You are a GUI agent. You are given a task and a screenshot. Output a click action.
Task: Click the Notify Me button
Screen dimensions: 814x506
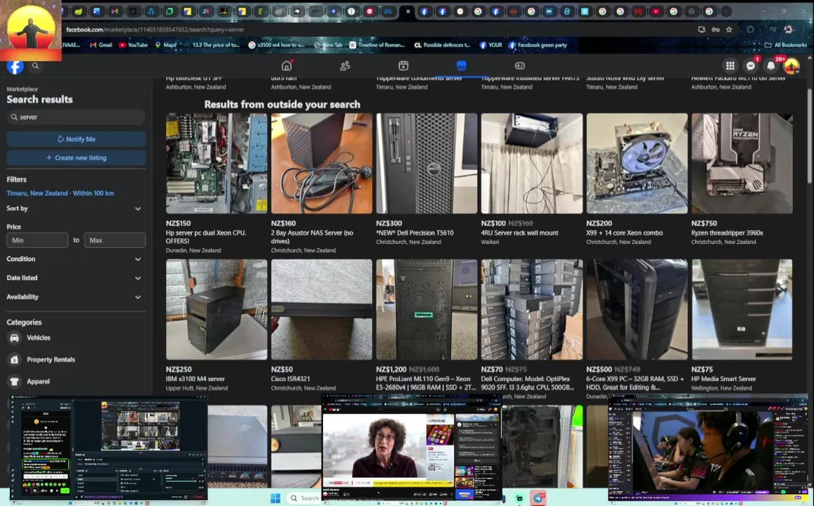point(76,139)
